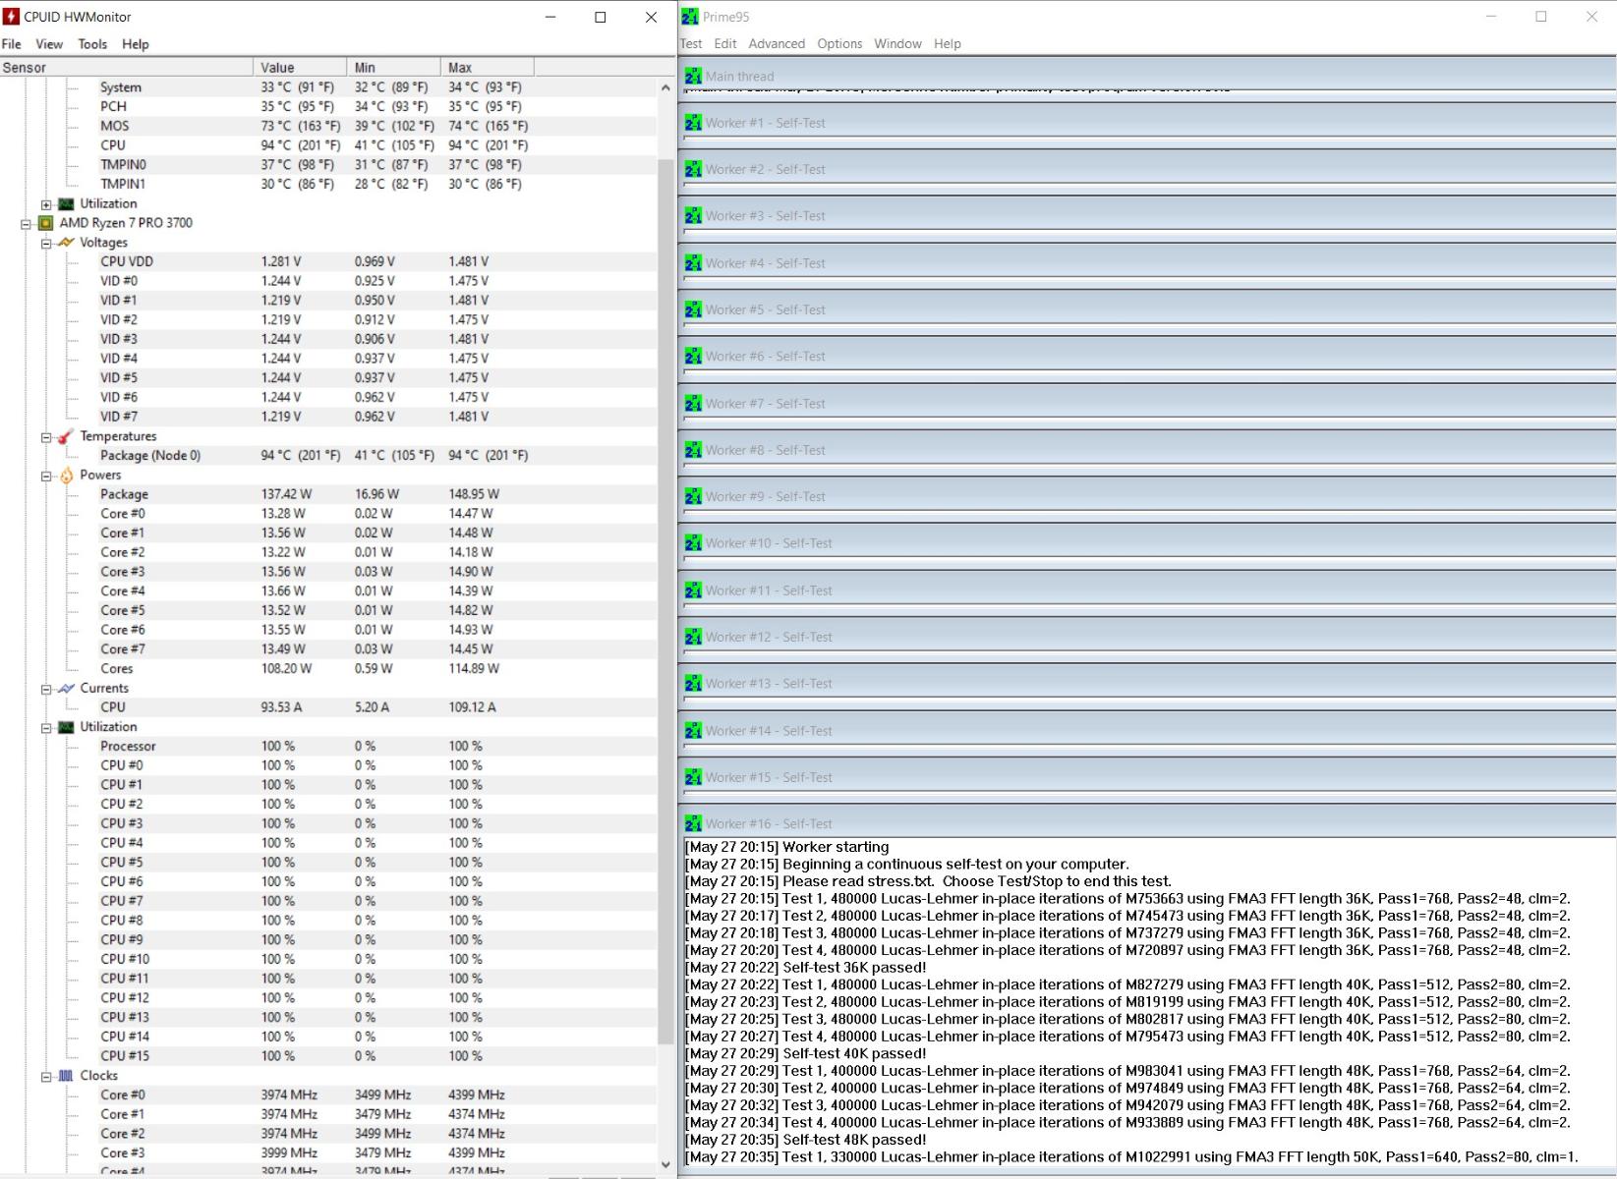This screenshot has width=1617, height=1179.
Task: Click the Min column header
Action: tap(393, 67)
